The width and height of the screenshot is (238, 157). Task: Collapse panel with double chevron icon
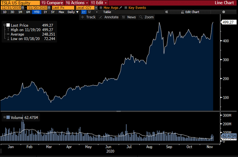tap(167, 12)
